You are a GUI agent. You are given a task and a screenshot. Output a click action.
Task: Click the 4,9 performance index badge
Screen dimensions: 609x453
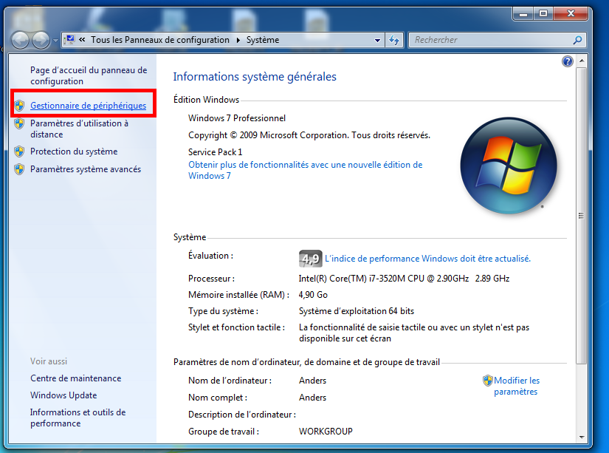tap(310, 259)
